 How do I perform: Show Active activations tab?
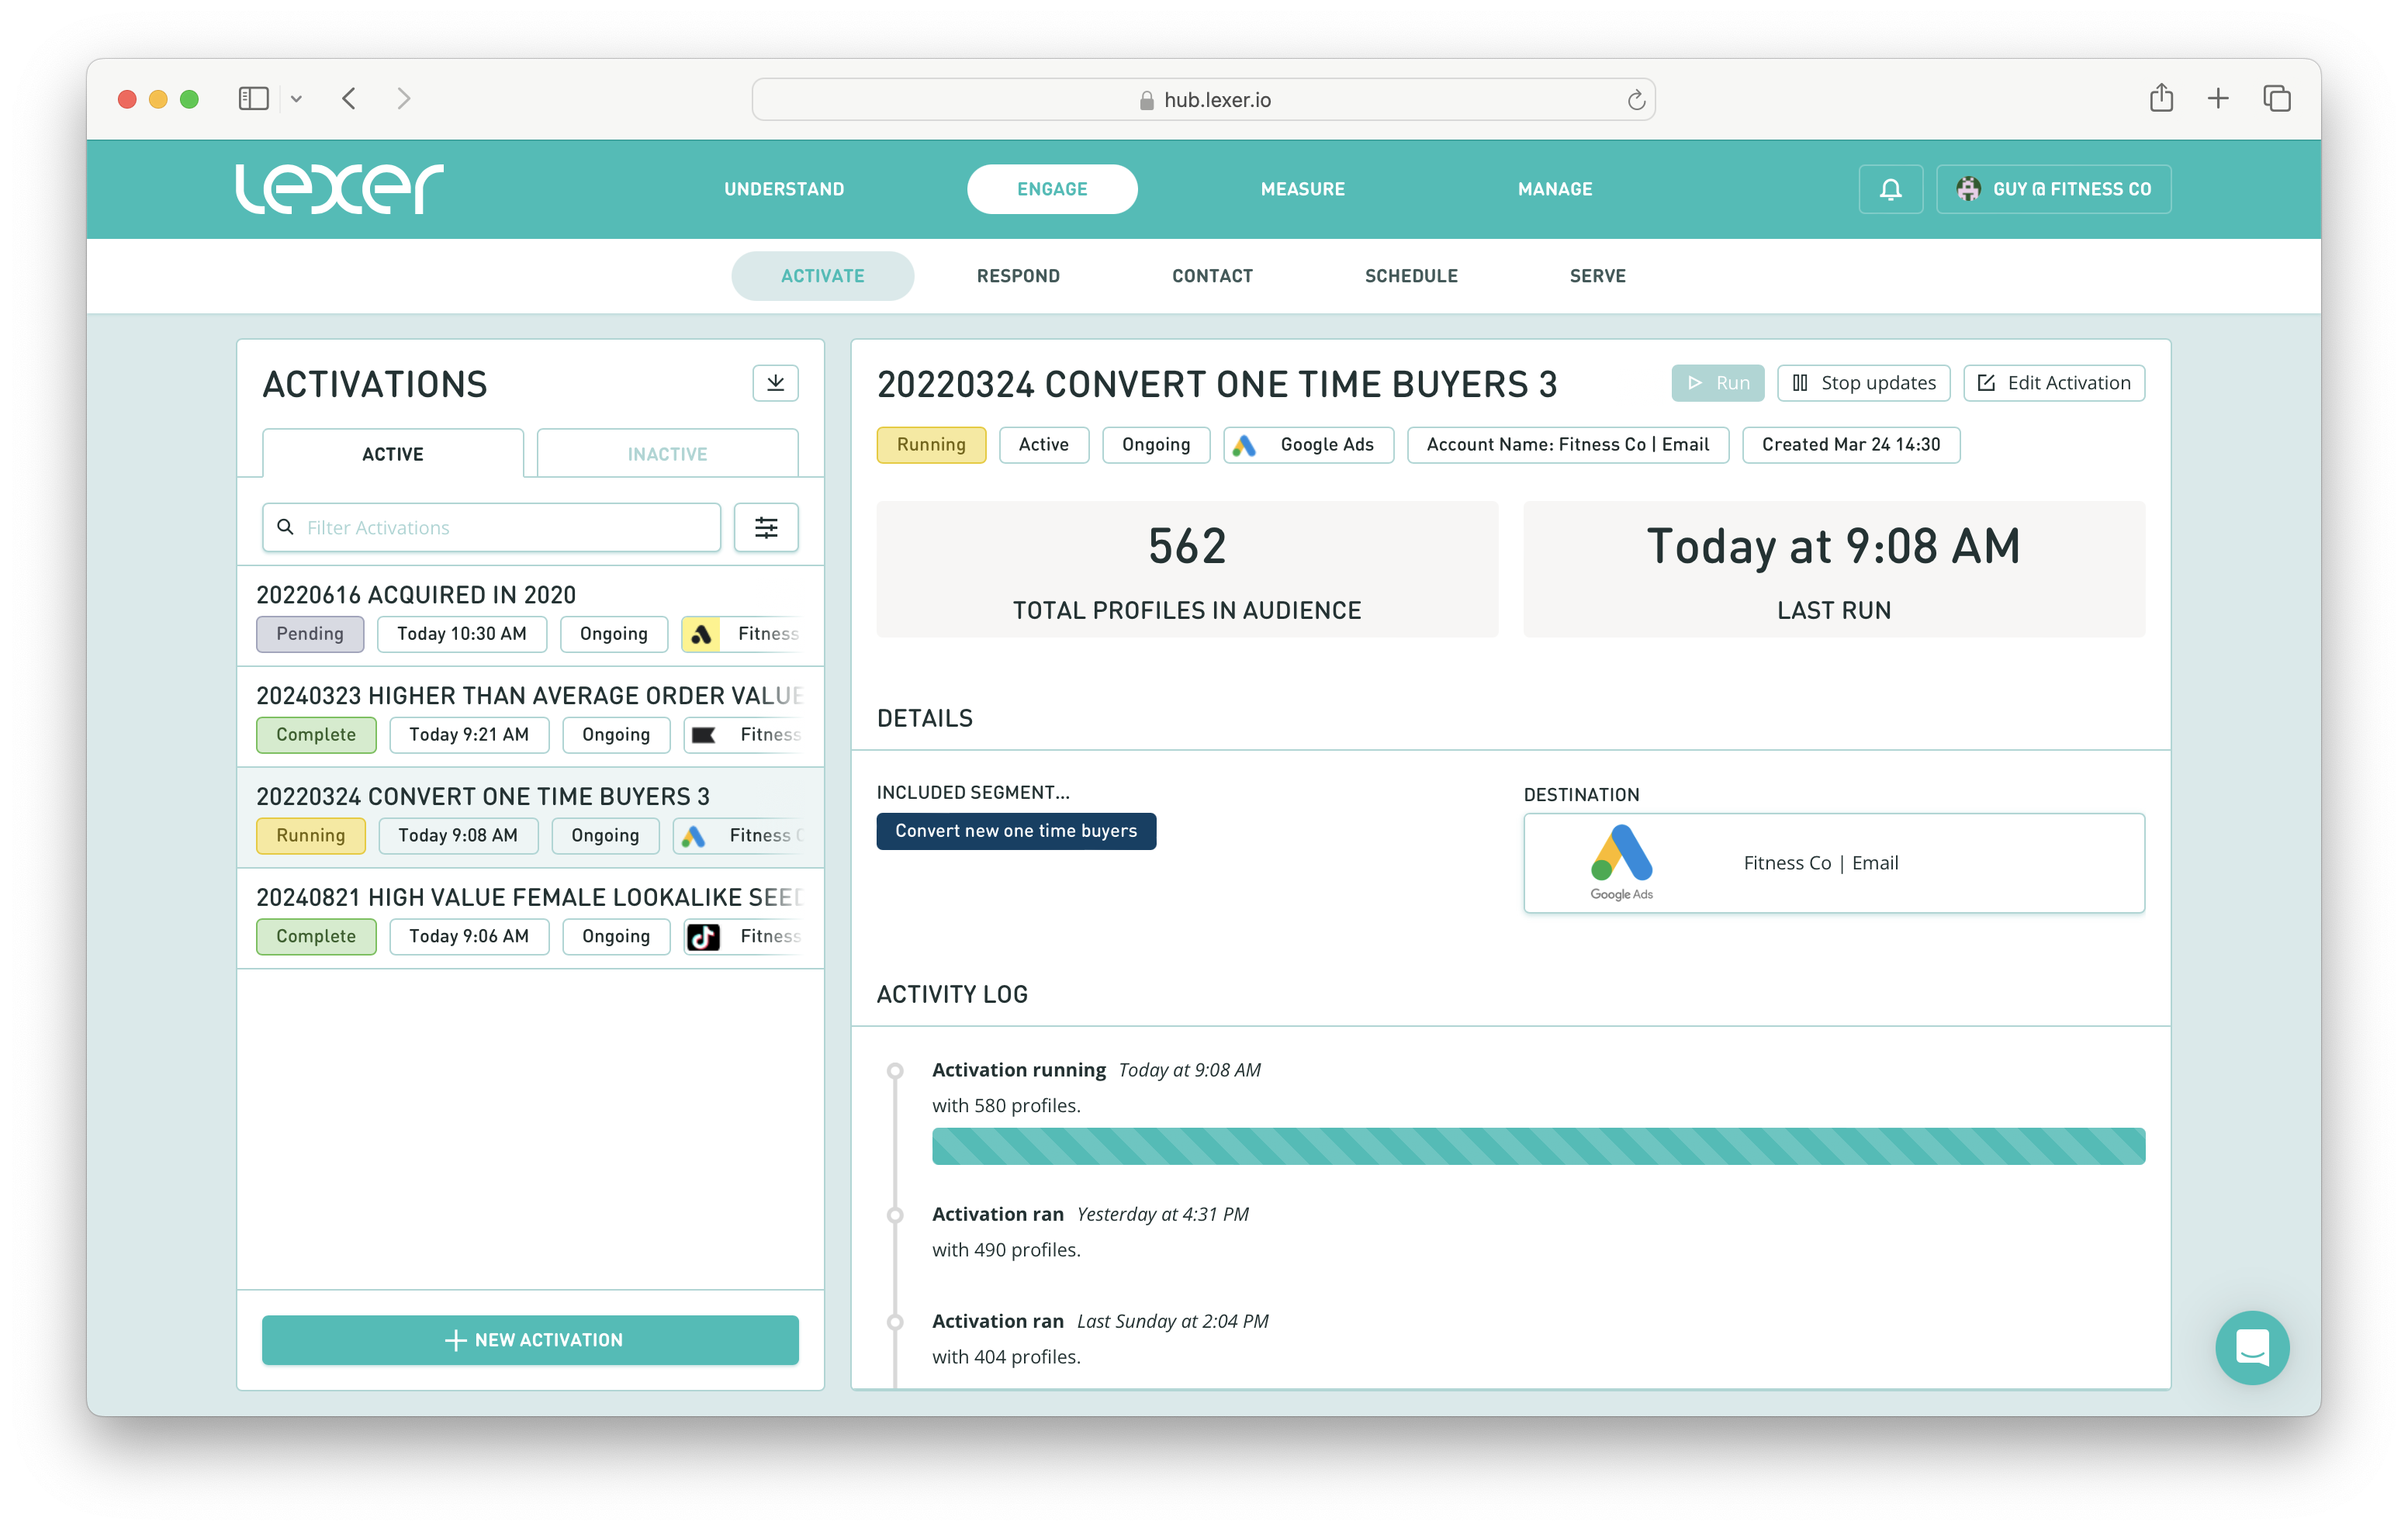coord(392,454)
